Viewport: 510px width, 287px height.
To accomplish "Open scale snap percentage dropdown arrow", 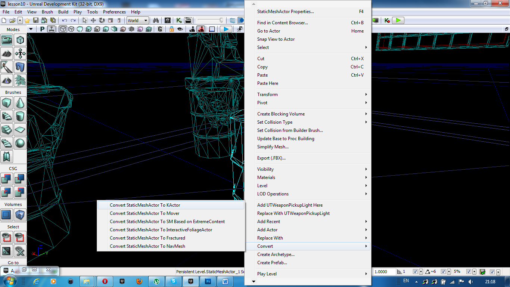I will click(x=474, y=272).
